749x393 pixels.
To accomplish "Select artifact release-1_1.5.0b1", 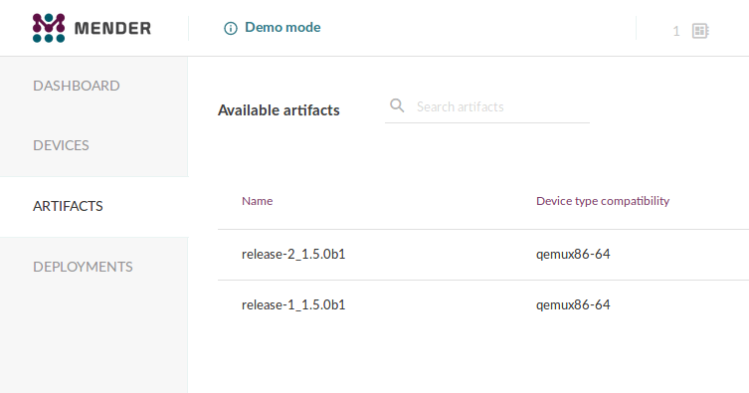I will pos(293,304).
